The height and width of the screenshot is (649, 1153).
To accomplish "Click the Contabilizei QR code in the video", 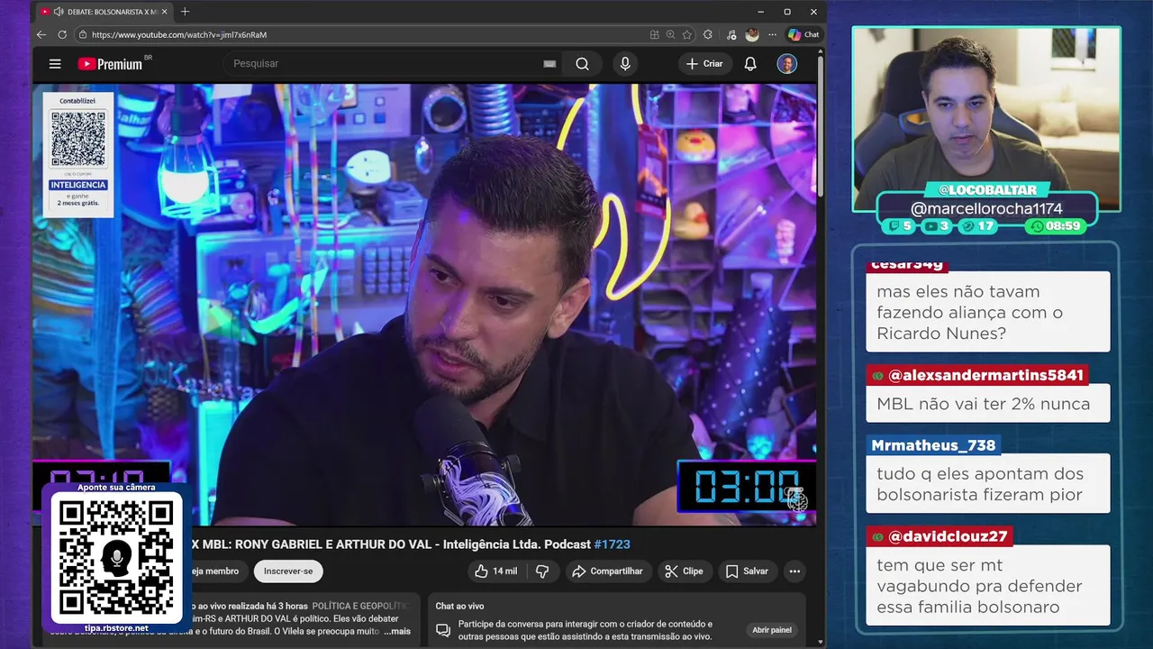I will click(78, 138).
